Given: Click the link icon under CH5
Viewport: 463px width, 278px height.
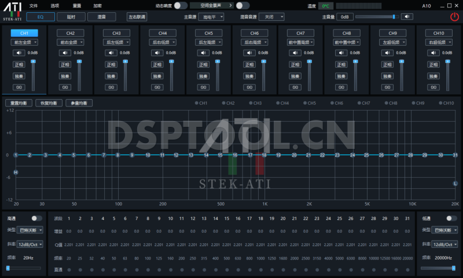Looking at the screenshot, I should point(203,87).
